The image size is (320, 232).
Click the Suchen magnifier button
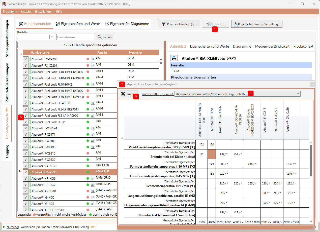click(105, 37)
